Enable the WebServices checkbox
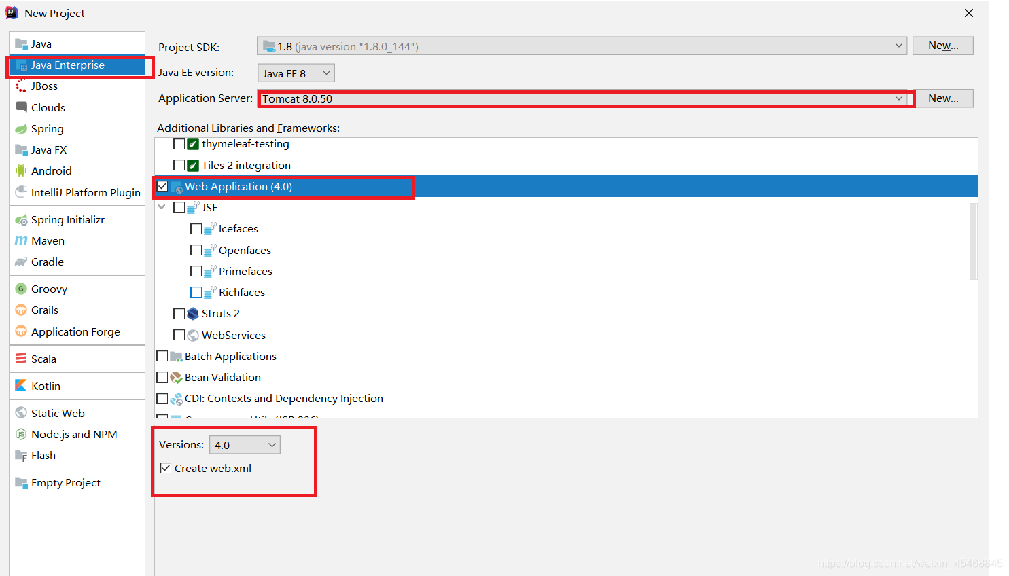The image size is (1009, 576). [x=179, y=335]
